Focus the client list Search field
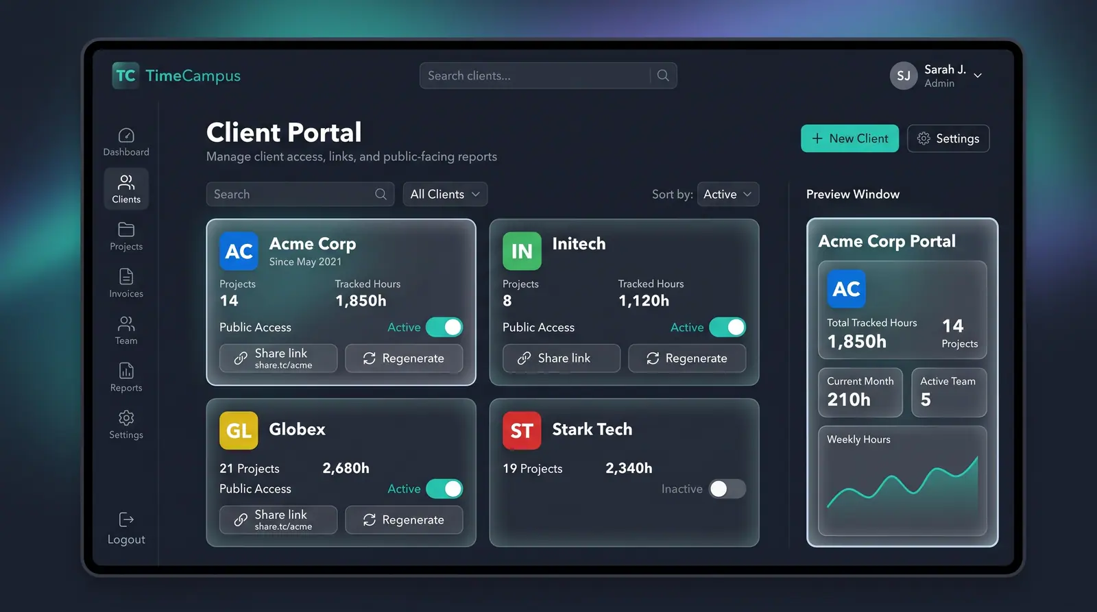Image resolution: width=1097 pixels, height=612 pixels. tap(300, 194)
